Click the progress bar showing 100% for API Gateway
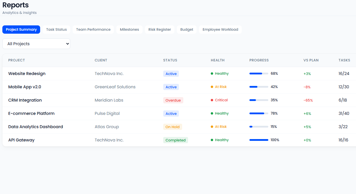The image size is (356, 194). pyautogui.click(x=259, y=140)
